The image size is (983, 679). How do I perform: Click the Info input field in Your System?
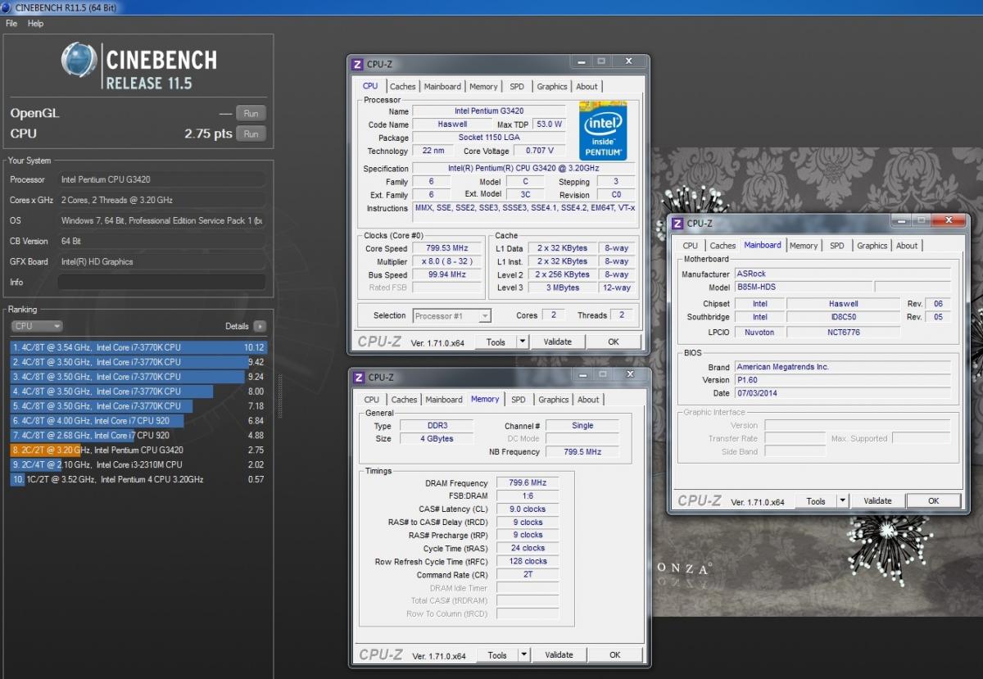tap(161, 282)
